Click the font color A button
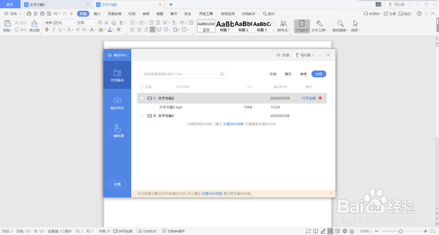Screen dimensions: 439x235 (x=110, y=30)
